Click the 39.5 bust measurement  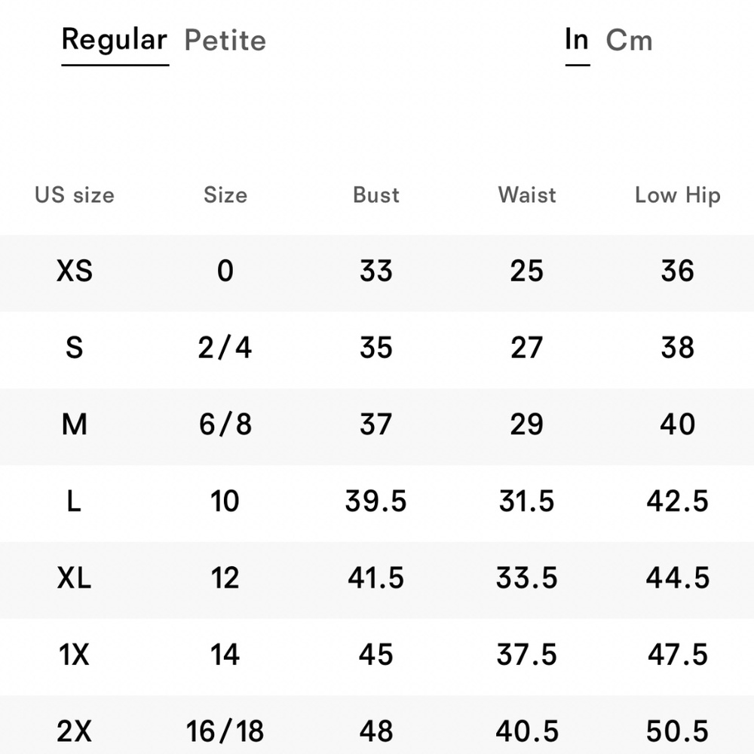(376, 501)
